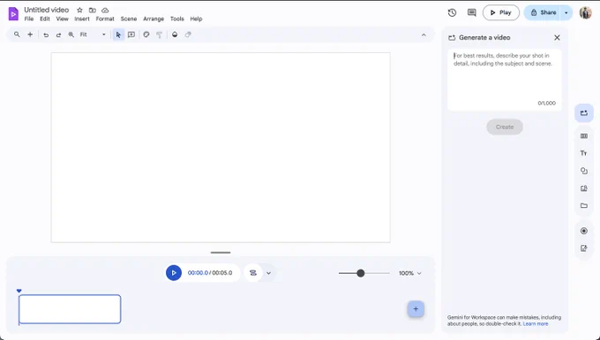Collapse the toolbar with chevron
600x340 pixels.
point(424,34)
